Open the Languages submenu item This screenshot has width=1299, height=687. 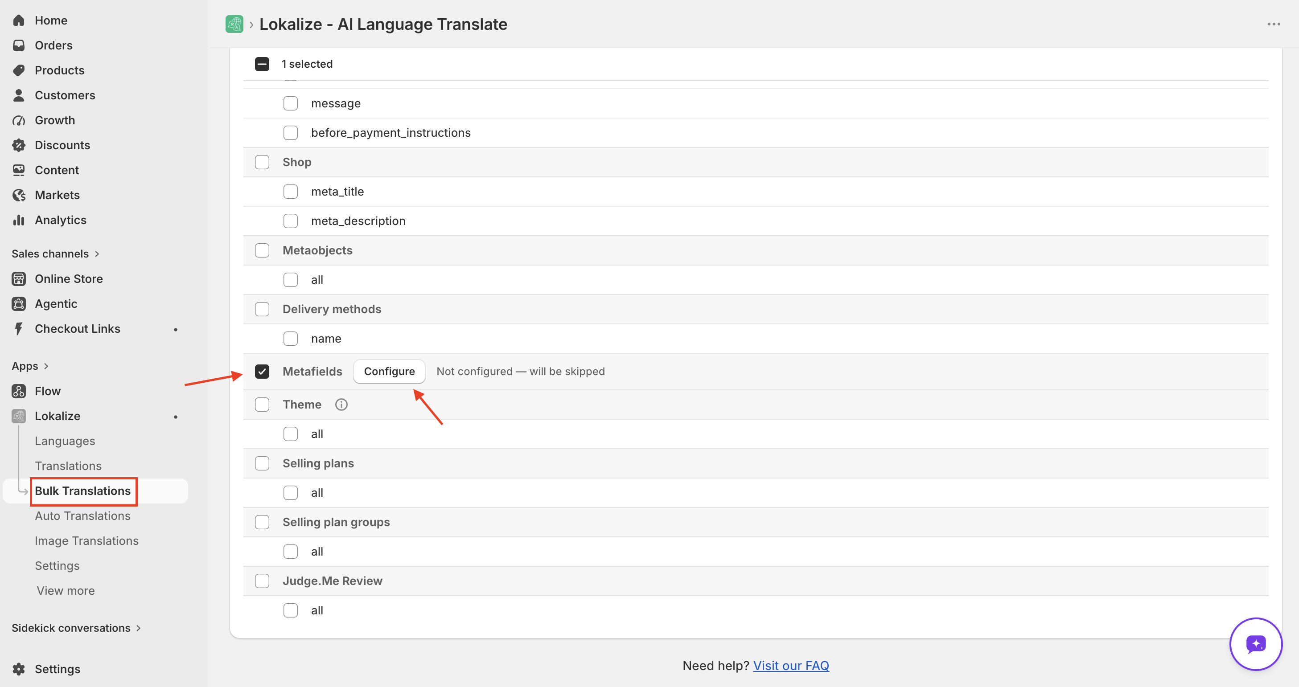(x=65, y=441)
